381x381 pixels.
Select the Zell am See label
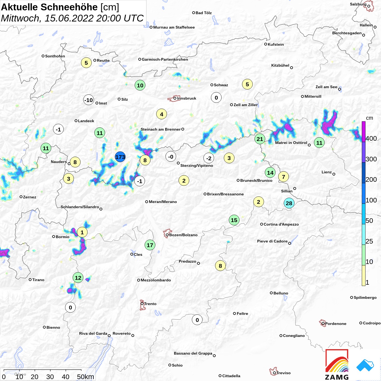[x=326, y=87]
